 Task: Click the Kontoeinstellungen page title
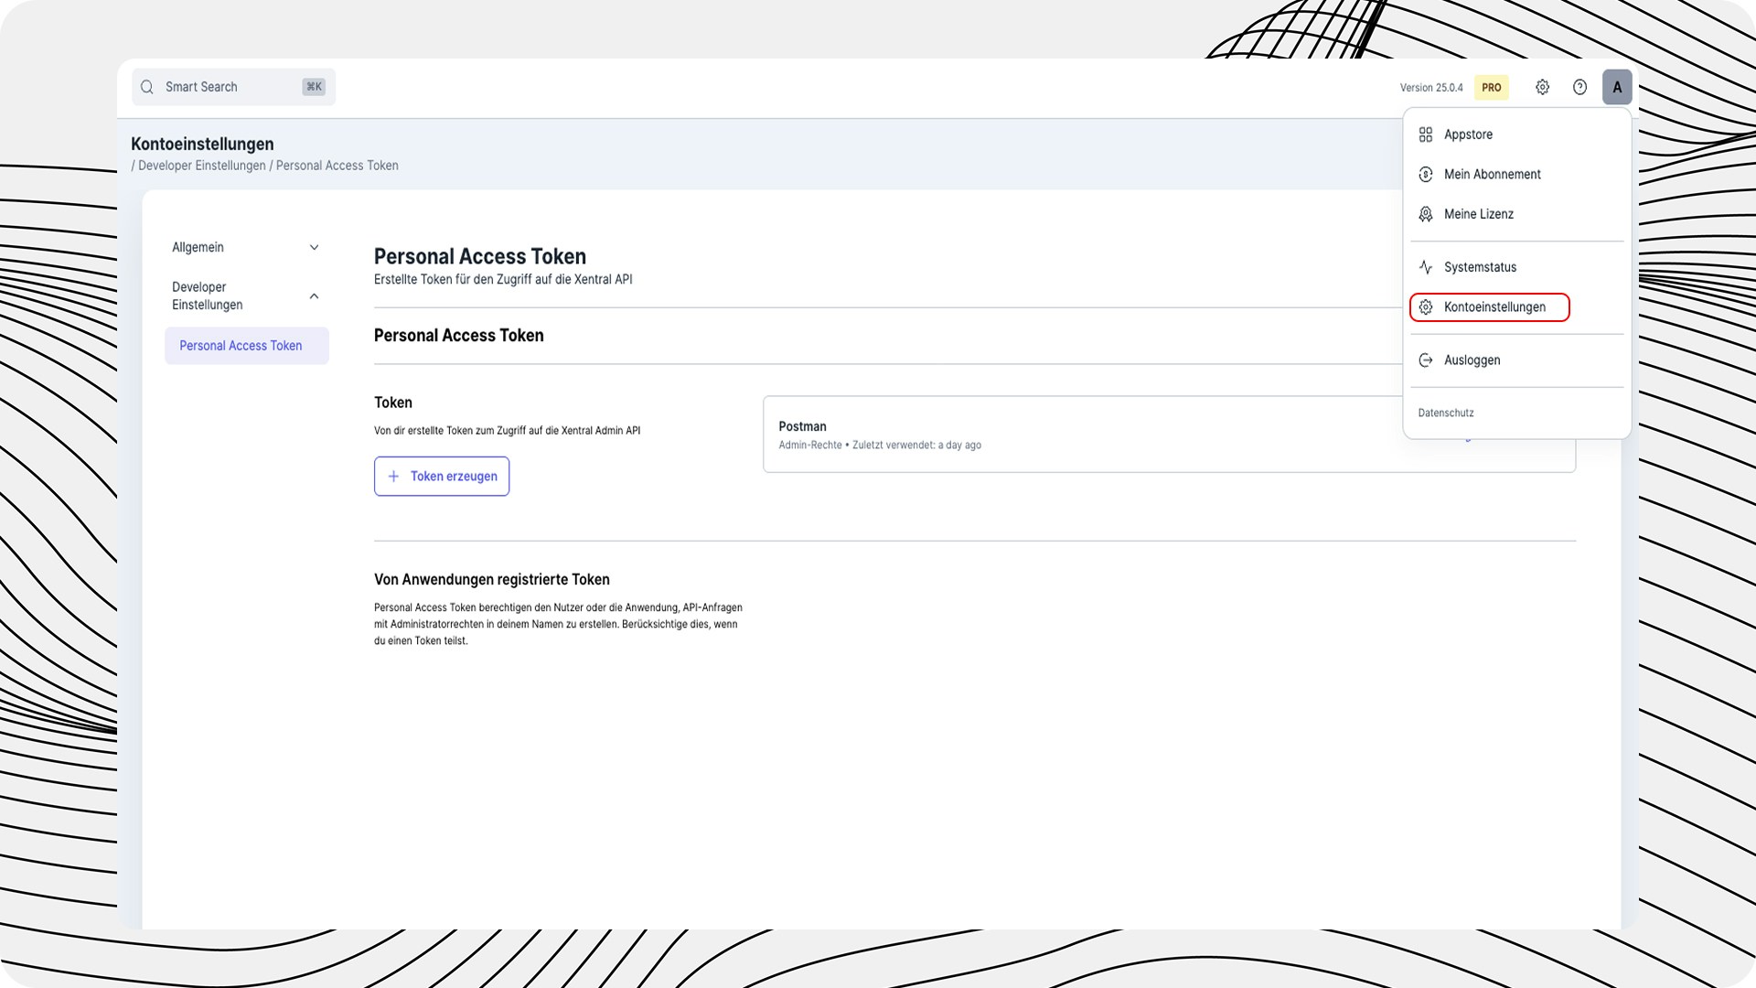(202, 144)
